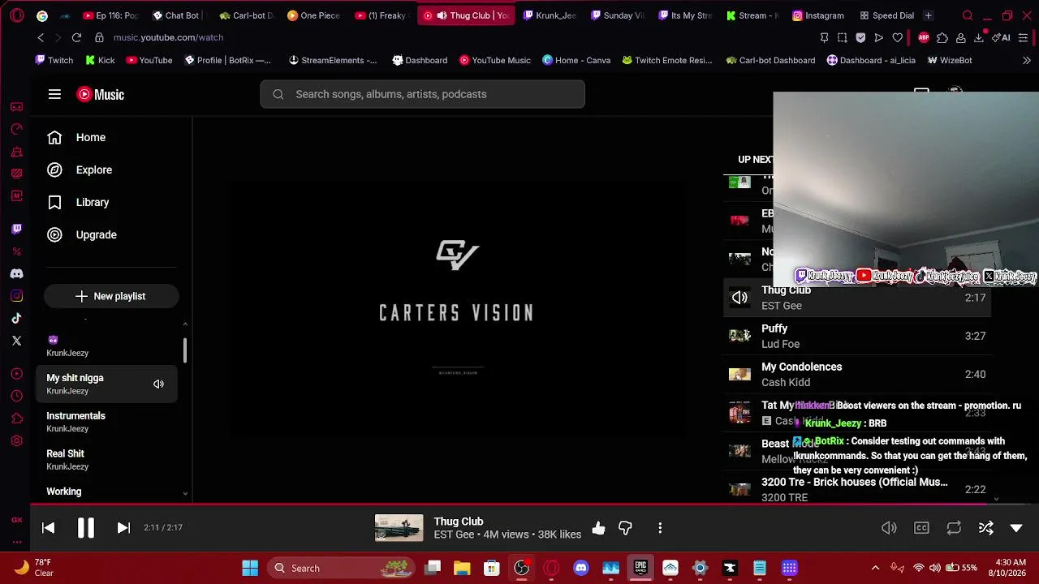Click the Thug Club album thumbnail in player bar
1039x584 pixels.
pos(399,528)
